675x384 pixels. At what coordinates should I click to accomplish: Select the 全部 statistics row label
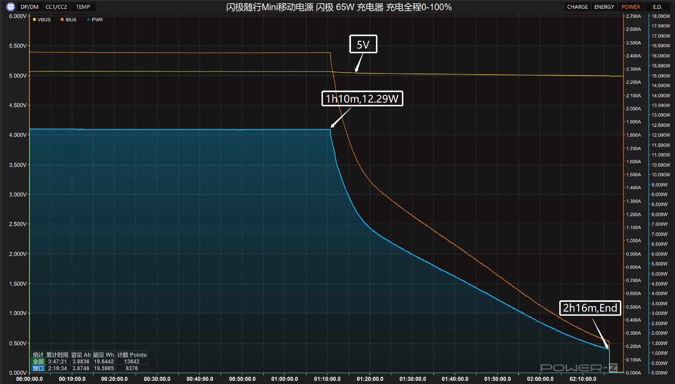click(38, 362)
